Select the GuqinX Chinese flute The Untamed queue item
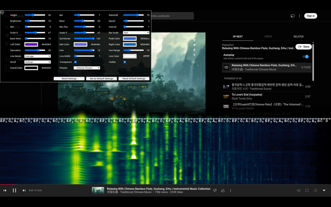Viewport: 331px width, 207px height. point(267,106)
